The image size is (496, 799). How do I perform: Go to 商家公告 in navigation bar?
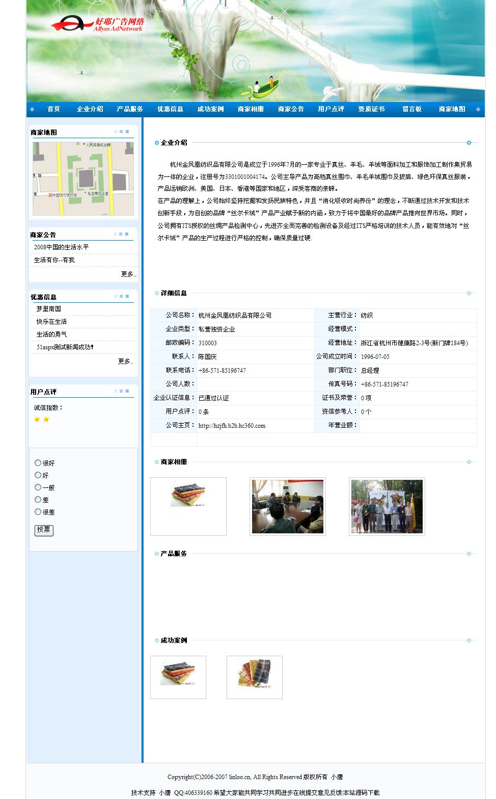(291, 109)
